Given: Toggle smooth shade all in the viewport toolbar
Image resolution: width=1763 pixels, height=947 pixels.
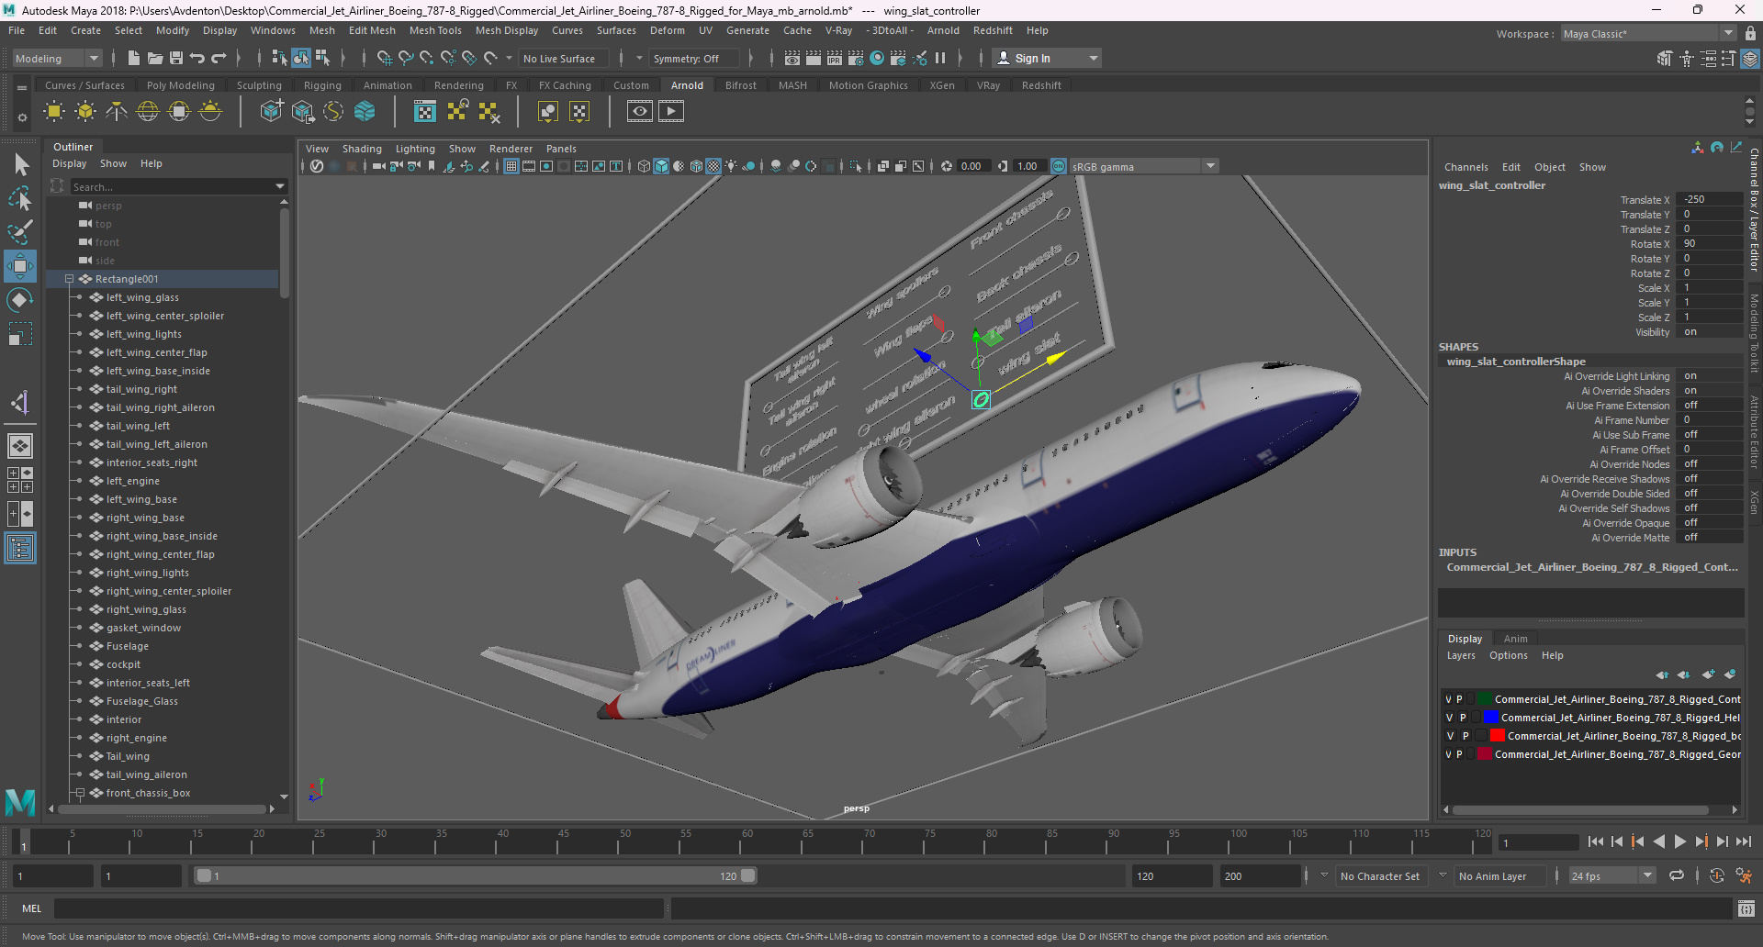Looking at the screenshot, I should [661, 166].
